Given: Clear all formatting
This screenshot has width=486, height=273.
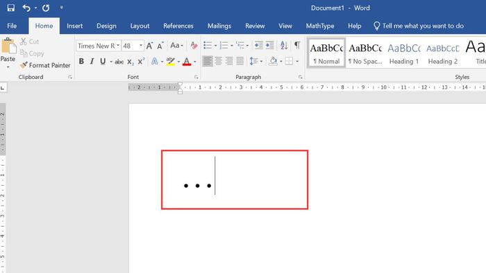Looking at the screenshot, I should point(194,46).
